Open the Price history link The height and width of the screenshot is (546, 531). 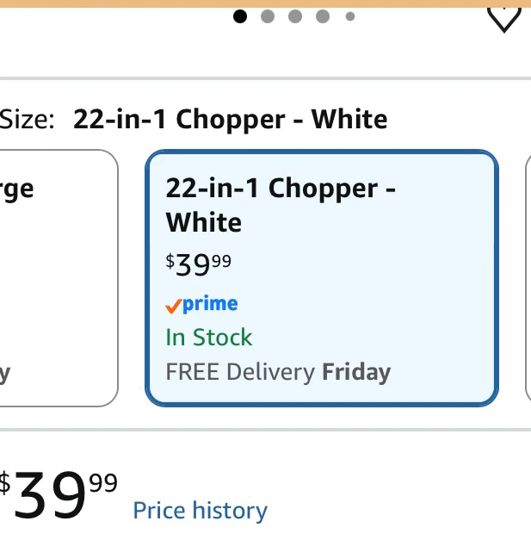coord(201,511)
